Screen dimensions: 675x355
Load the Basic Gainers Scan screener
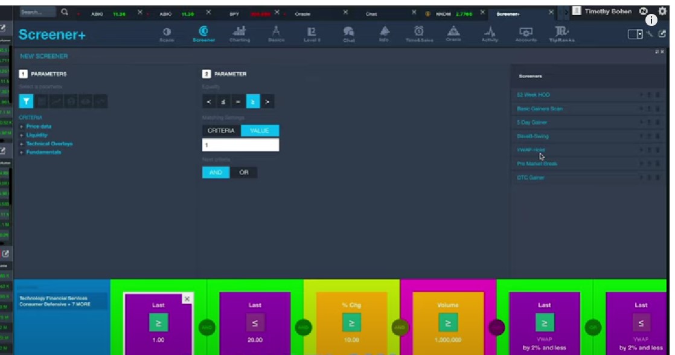tap(539, 109)
